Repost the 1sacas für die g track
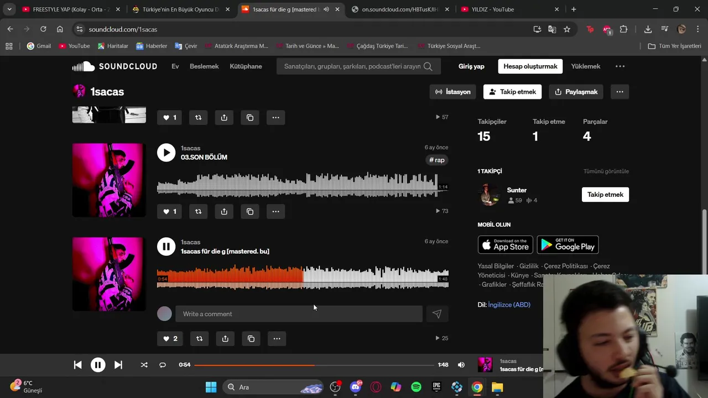708x398 pixels. coord(199,338)
